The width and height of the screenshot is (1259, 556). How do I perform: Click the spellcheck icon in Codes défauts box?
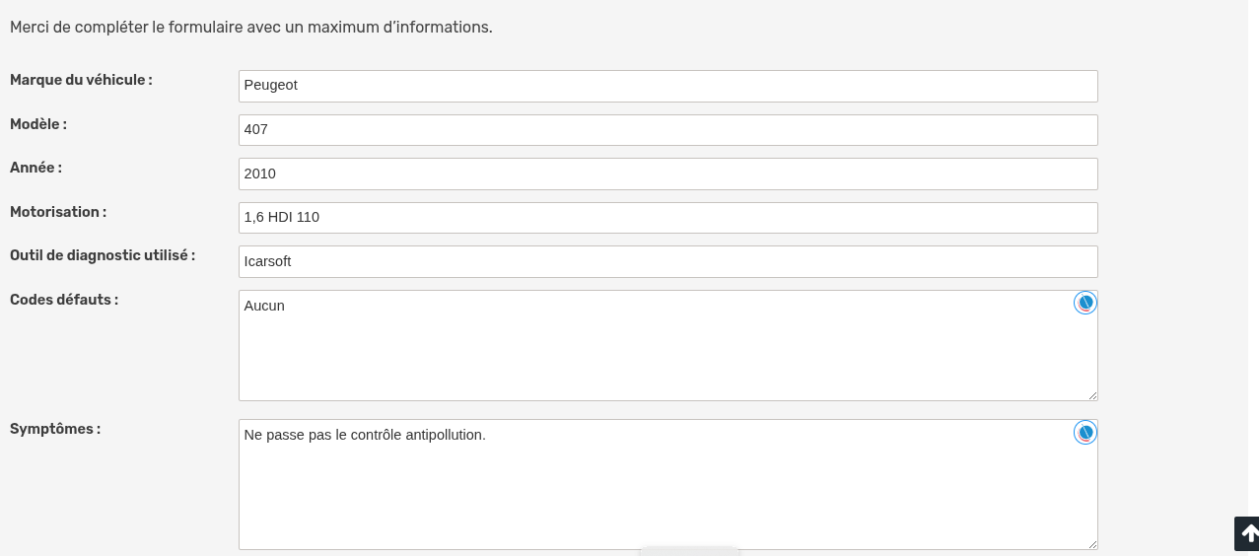[x=1085, y=303]
